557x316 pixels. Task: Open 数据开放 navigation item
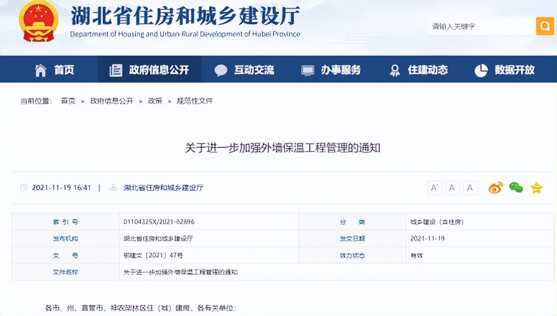505,70
